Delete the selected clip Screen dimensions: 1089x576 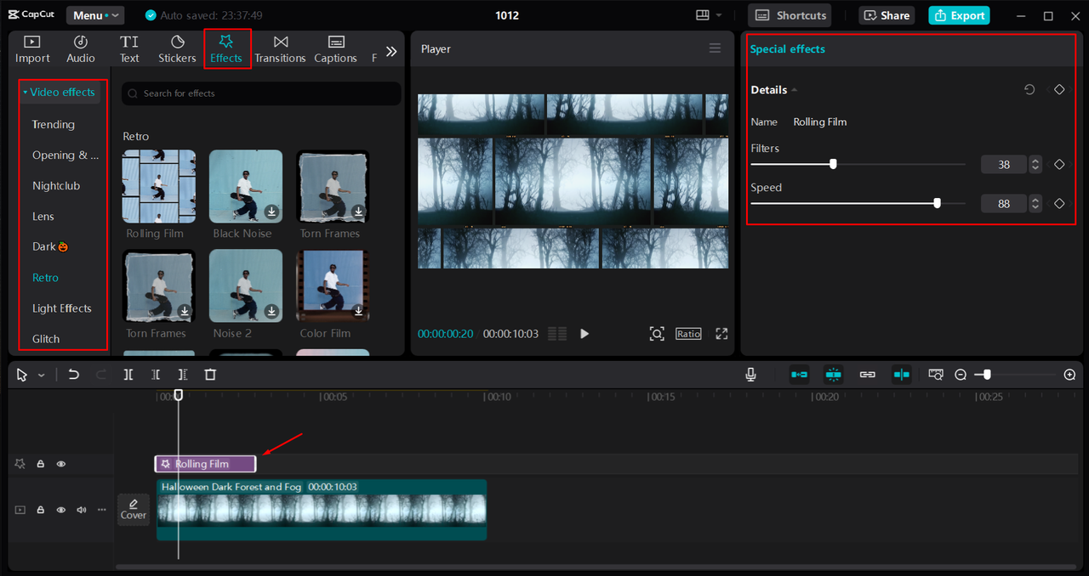[210, 375]
